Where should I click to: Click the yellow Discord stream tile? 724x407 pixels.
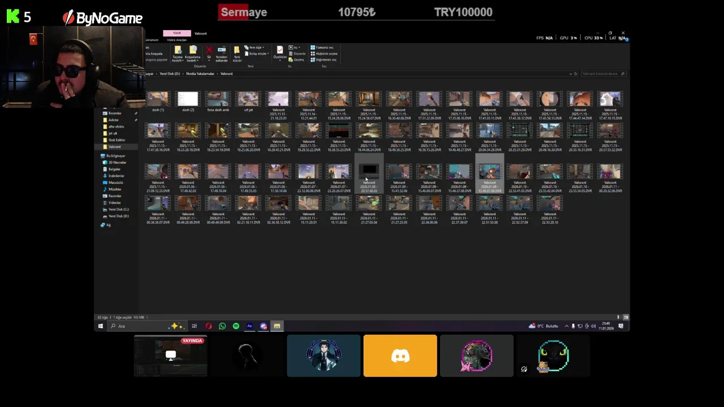(400, 356)
